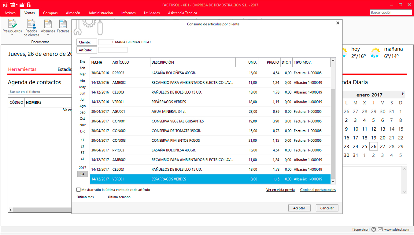
Task: Select the Ene month filter
Action: tap(83, 62)
